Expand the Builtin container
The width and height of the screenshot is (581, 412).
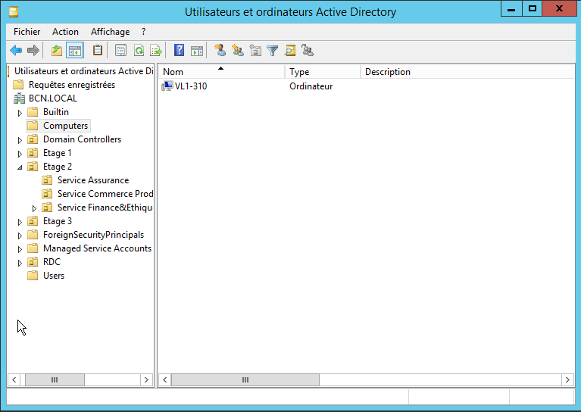point(20,112)
